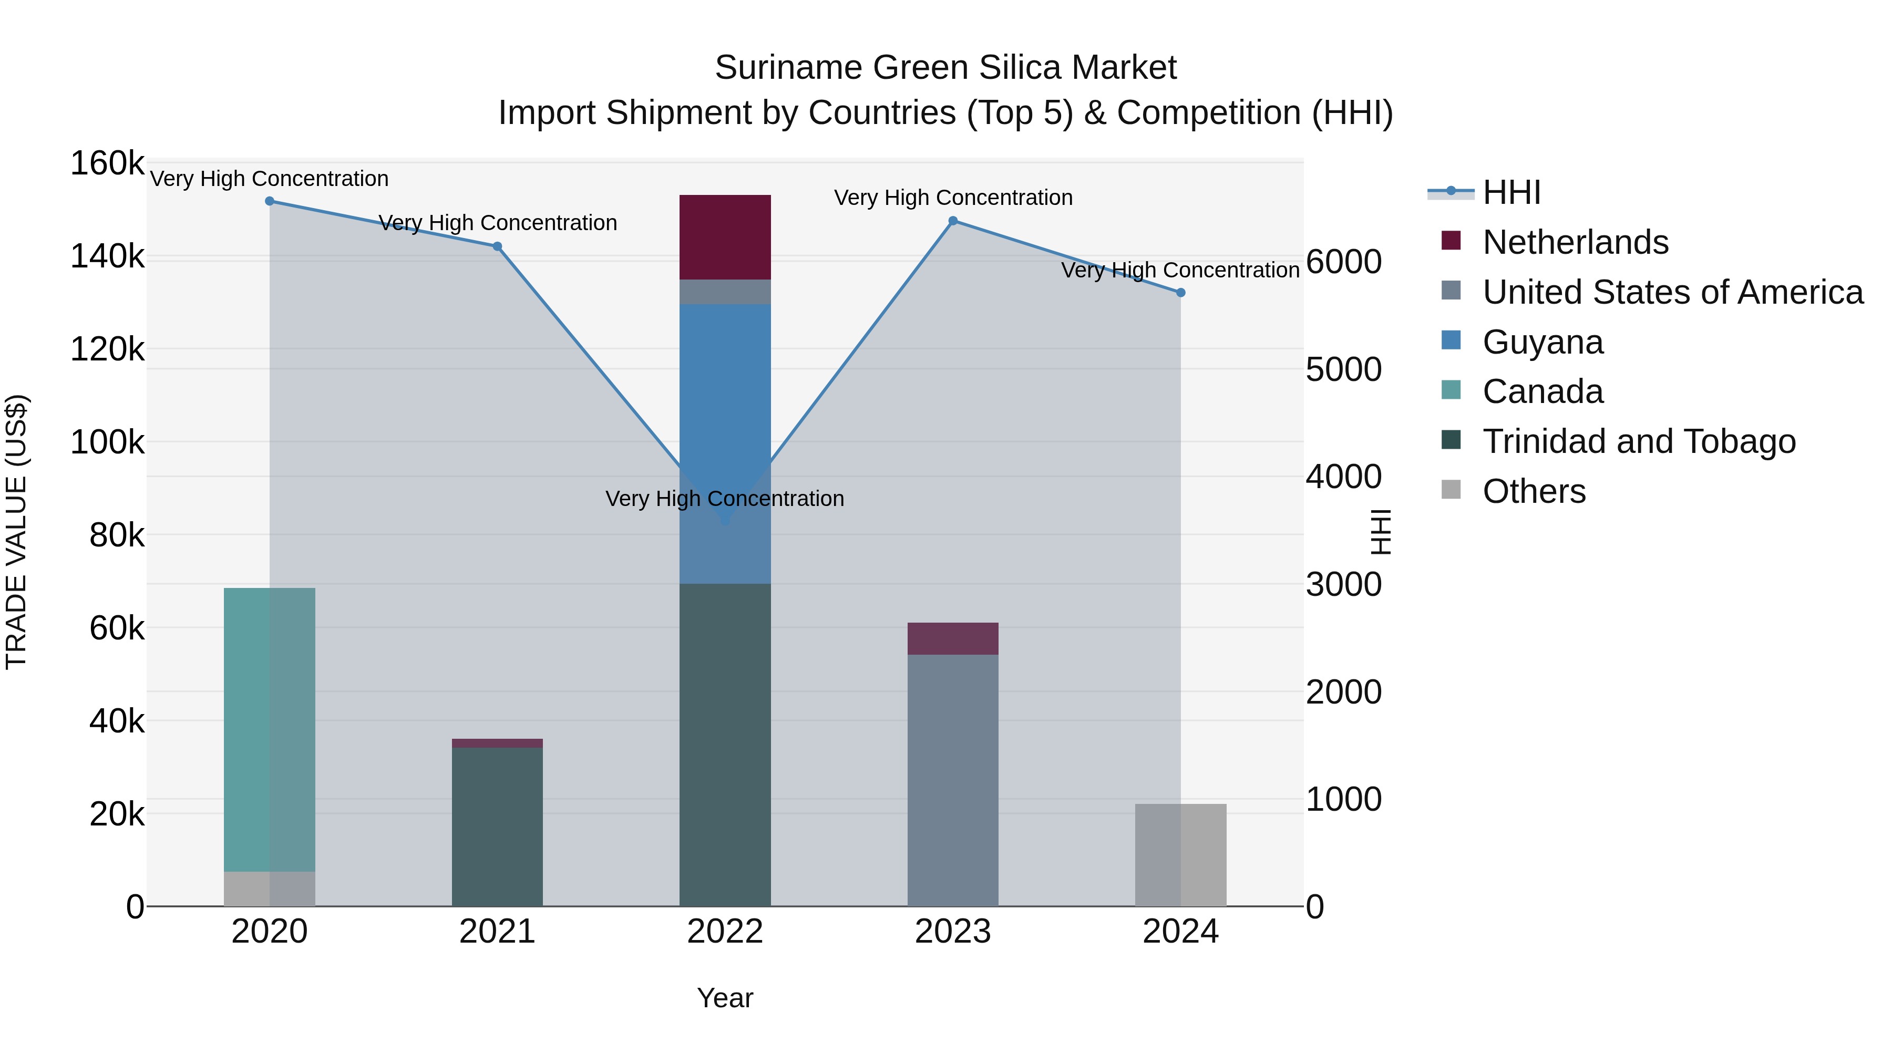This screenshot has height=1064, width=1892.
Task: Click the Guyana blue legend swatch
Action: pyautogui.click(x=1451, y=340)
